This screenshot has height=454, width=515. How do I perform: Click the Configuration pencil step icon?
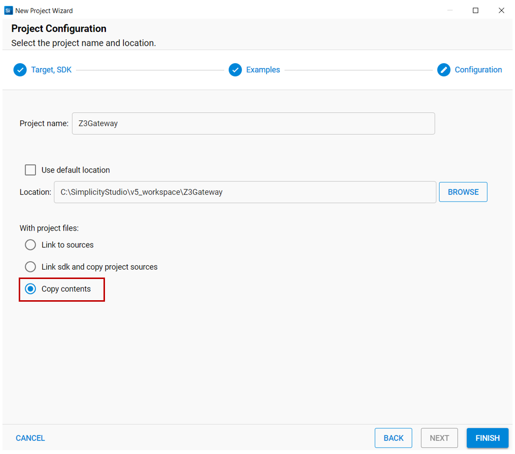pos(444,70)
